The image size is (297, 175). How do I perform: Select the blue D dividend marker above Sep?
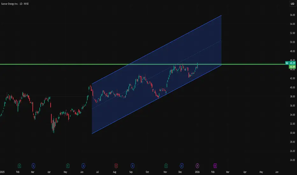click(133, 166)
